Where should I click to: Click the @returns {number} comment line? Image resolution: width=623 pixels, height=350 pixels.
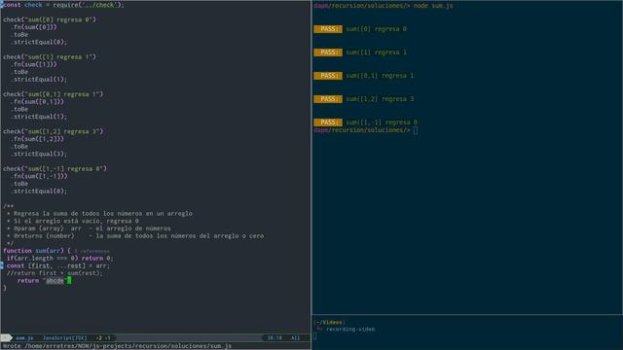pos(135,236)
